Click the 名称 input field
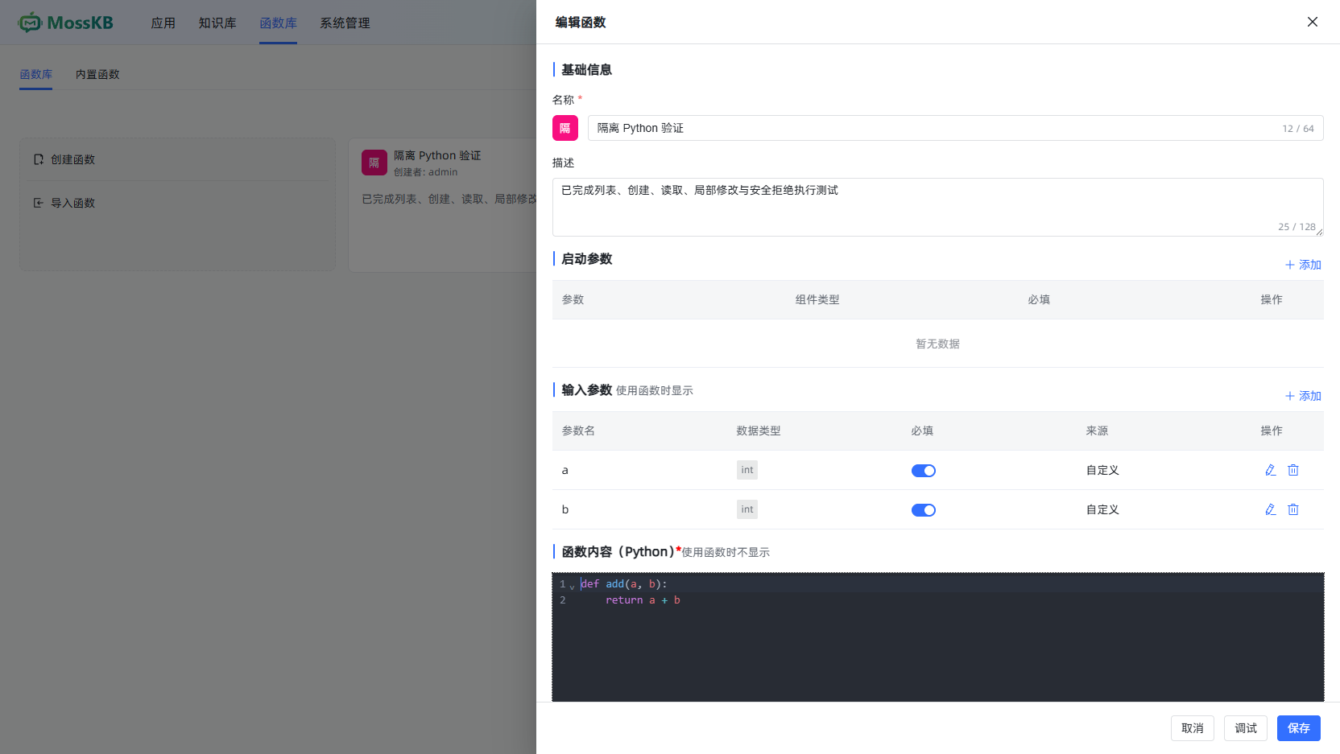Screen dimensions: 1340x754 coord(956,128)
